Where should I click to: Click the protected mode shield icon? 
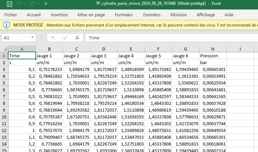click(x=6, y=25)
